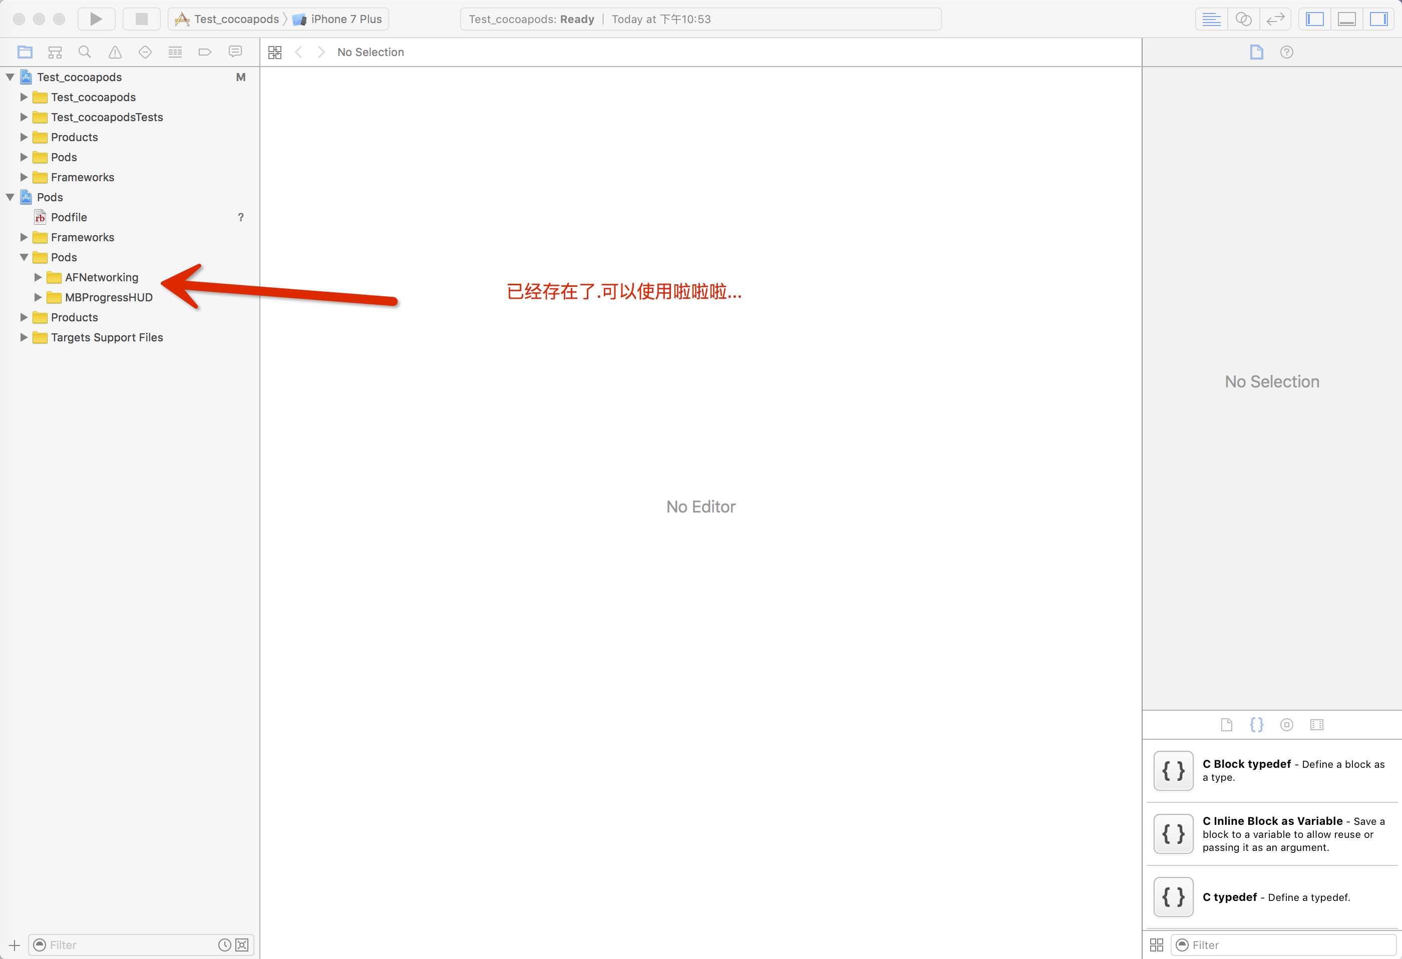Image resolution: width=1402 pixels, height=959 pixels.
Task: Select the Pods project item
Action: tap(130, 197)
